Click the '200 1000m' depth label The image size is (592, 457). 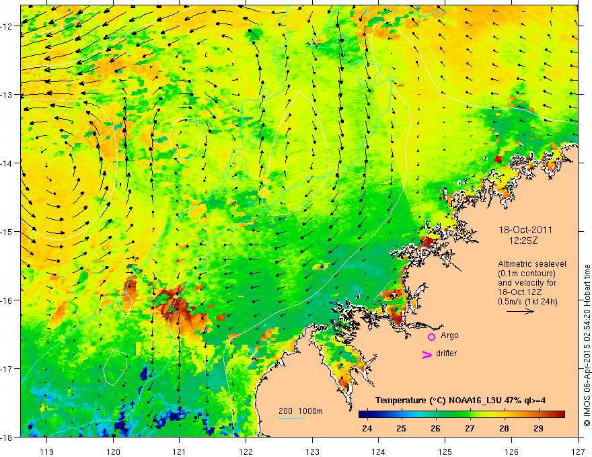[301, 411]
